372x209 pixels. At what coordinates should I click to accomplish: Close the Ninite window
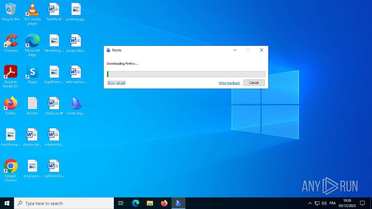pyautogui.click(x=262, y=50)
